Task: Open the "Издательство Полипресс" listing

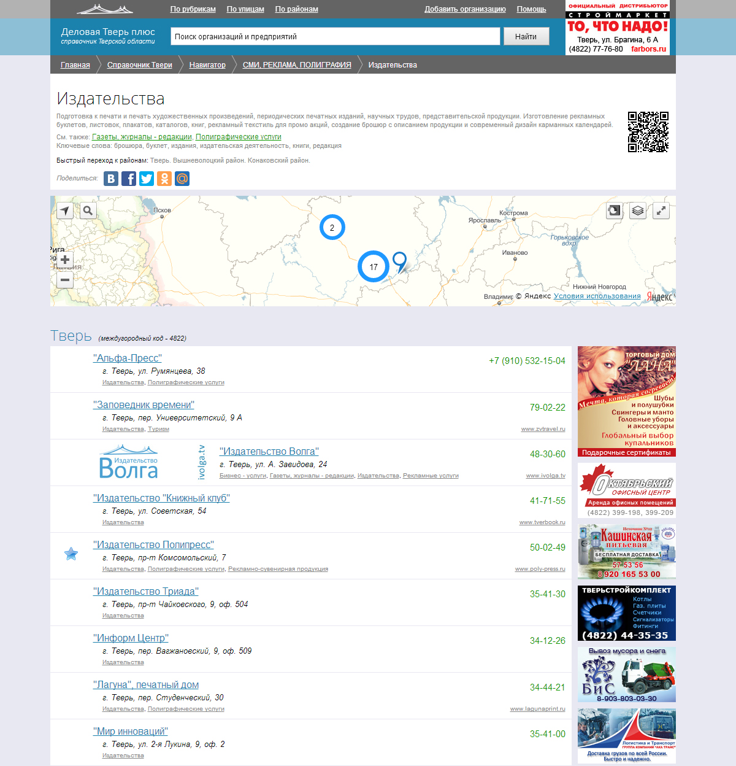Action: coord(153,545)
